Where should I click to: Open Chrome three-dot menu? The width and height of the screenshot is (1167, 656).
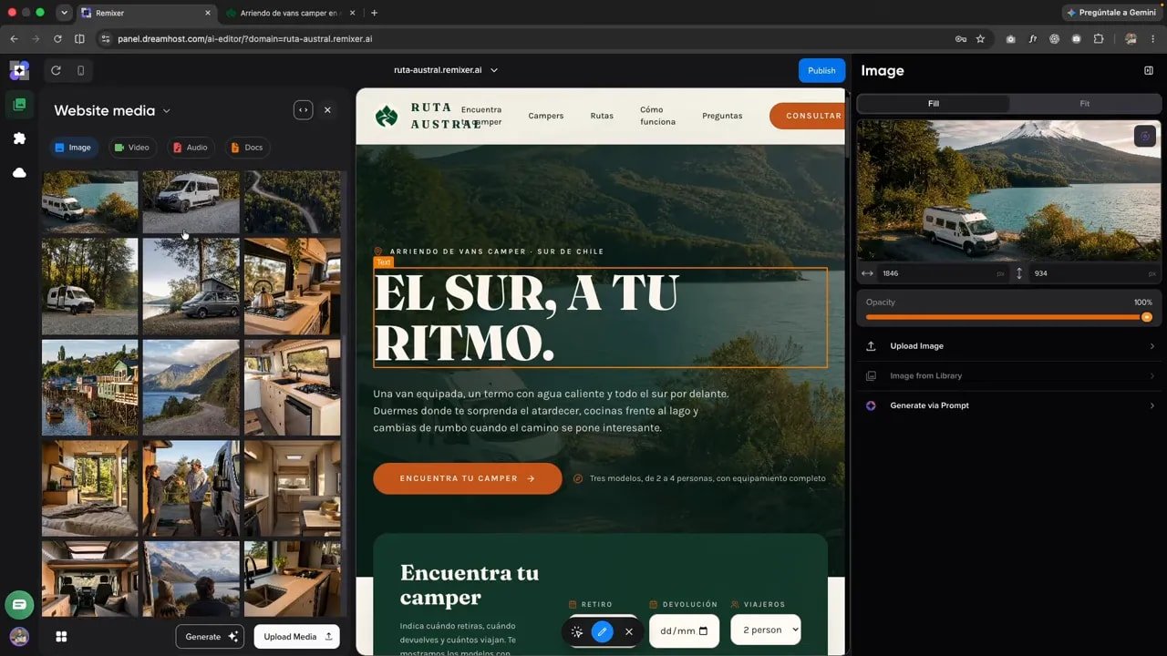(1153, 39)
